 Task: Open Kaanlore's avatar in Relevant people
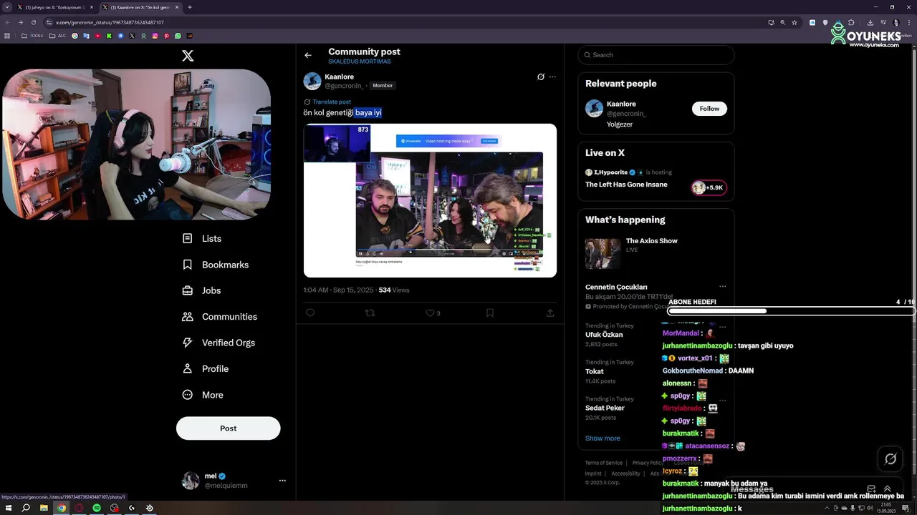pos(594,109)
